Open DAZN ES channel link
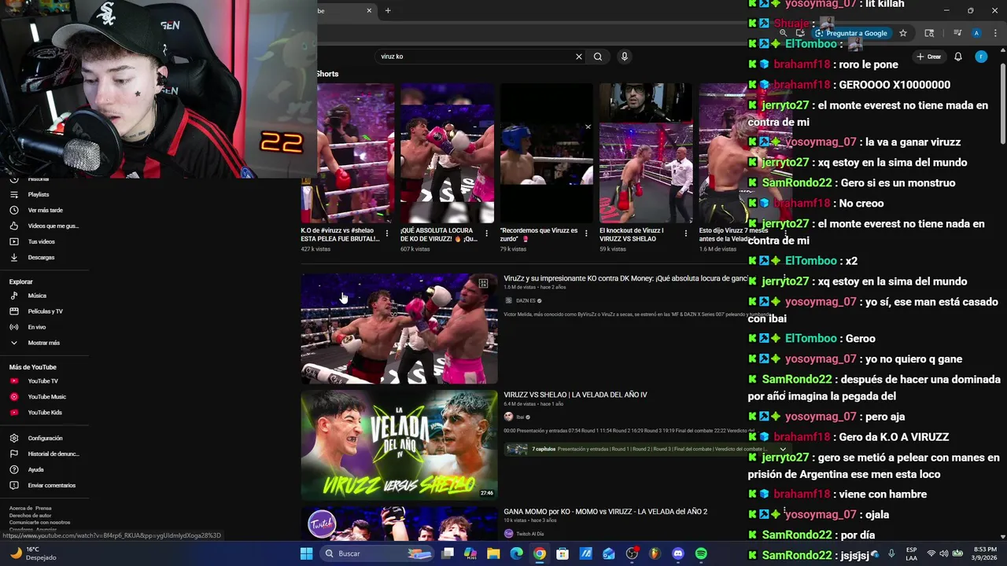 click(x=529, y=300)
